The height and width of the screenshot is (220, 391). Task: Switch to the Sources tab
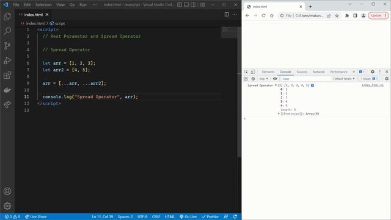click(302, 72)
